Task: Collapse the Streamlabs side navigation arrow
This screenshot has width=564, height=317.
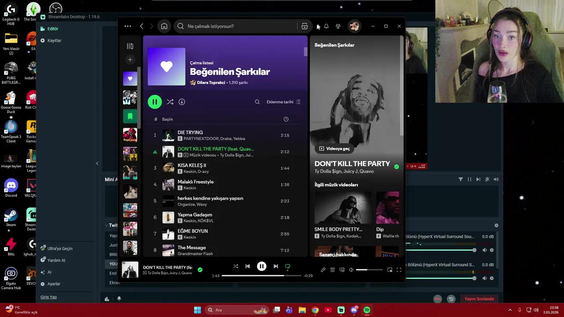Action: (x=97, y=163)
